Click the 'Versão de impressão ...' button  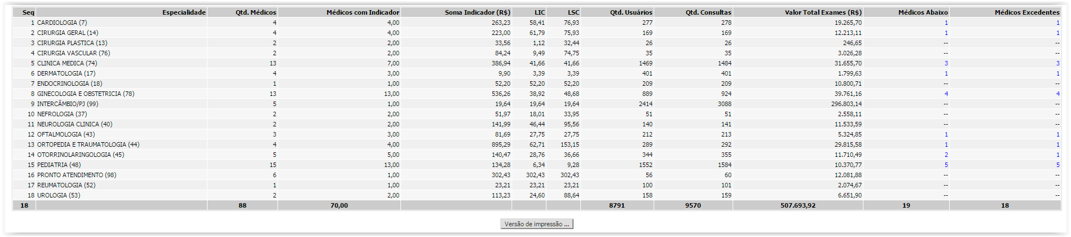536,224
